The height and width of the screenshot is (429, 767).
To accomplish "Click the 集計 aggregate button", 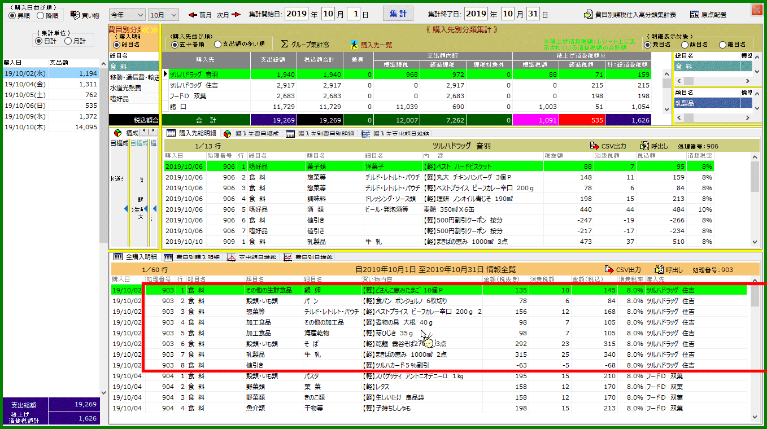I will pyautogui.click(x=398, y=14).
